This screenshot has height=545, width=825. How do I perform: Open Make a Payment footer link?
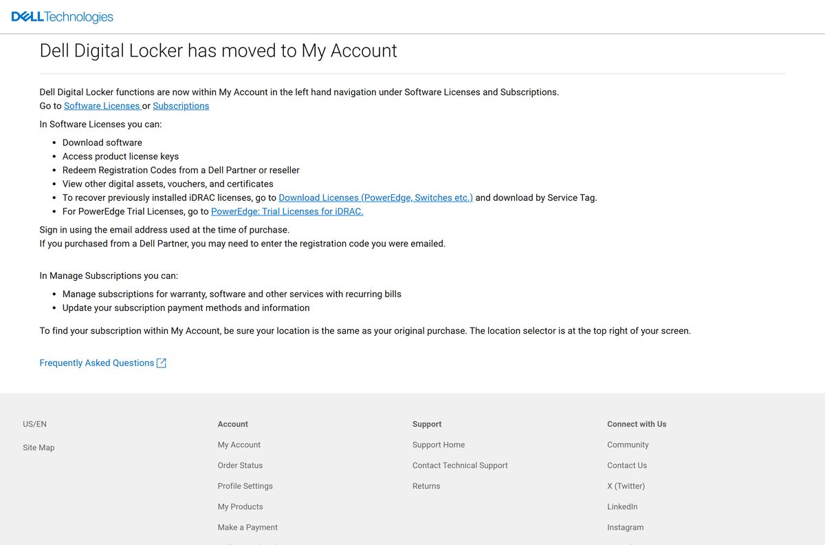click(247, 527)
